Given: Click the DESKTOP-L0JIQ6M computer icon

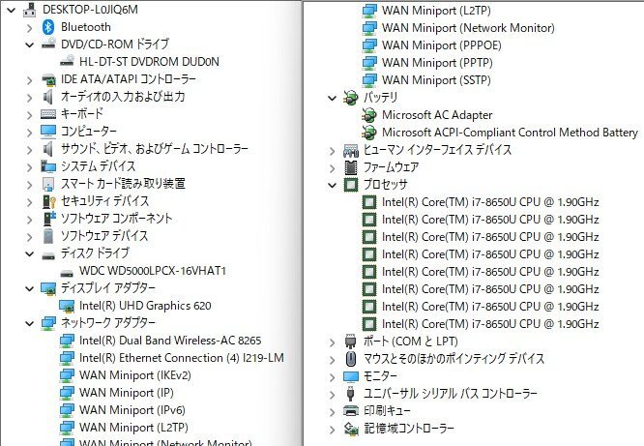Looking at the screenshot, I should [30, 10].
